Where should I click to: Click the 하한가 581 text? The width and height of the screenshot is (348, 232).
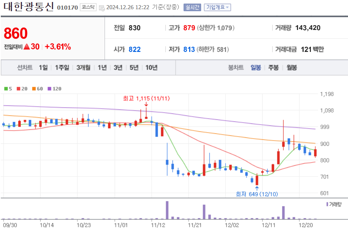213,49
